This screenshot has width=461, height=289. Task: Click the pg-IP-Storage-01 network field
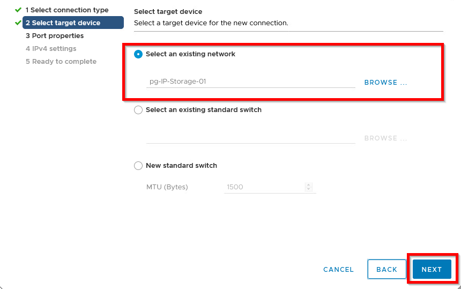coord(251,81)
